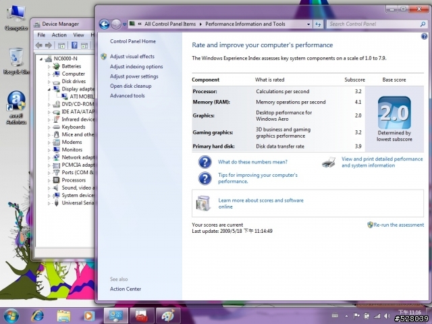Open Adjust visual effects
This screenshot has width=432, height=324.
click(132, 57)
